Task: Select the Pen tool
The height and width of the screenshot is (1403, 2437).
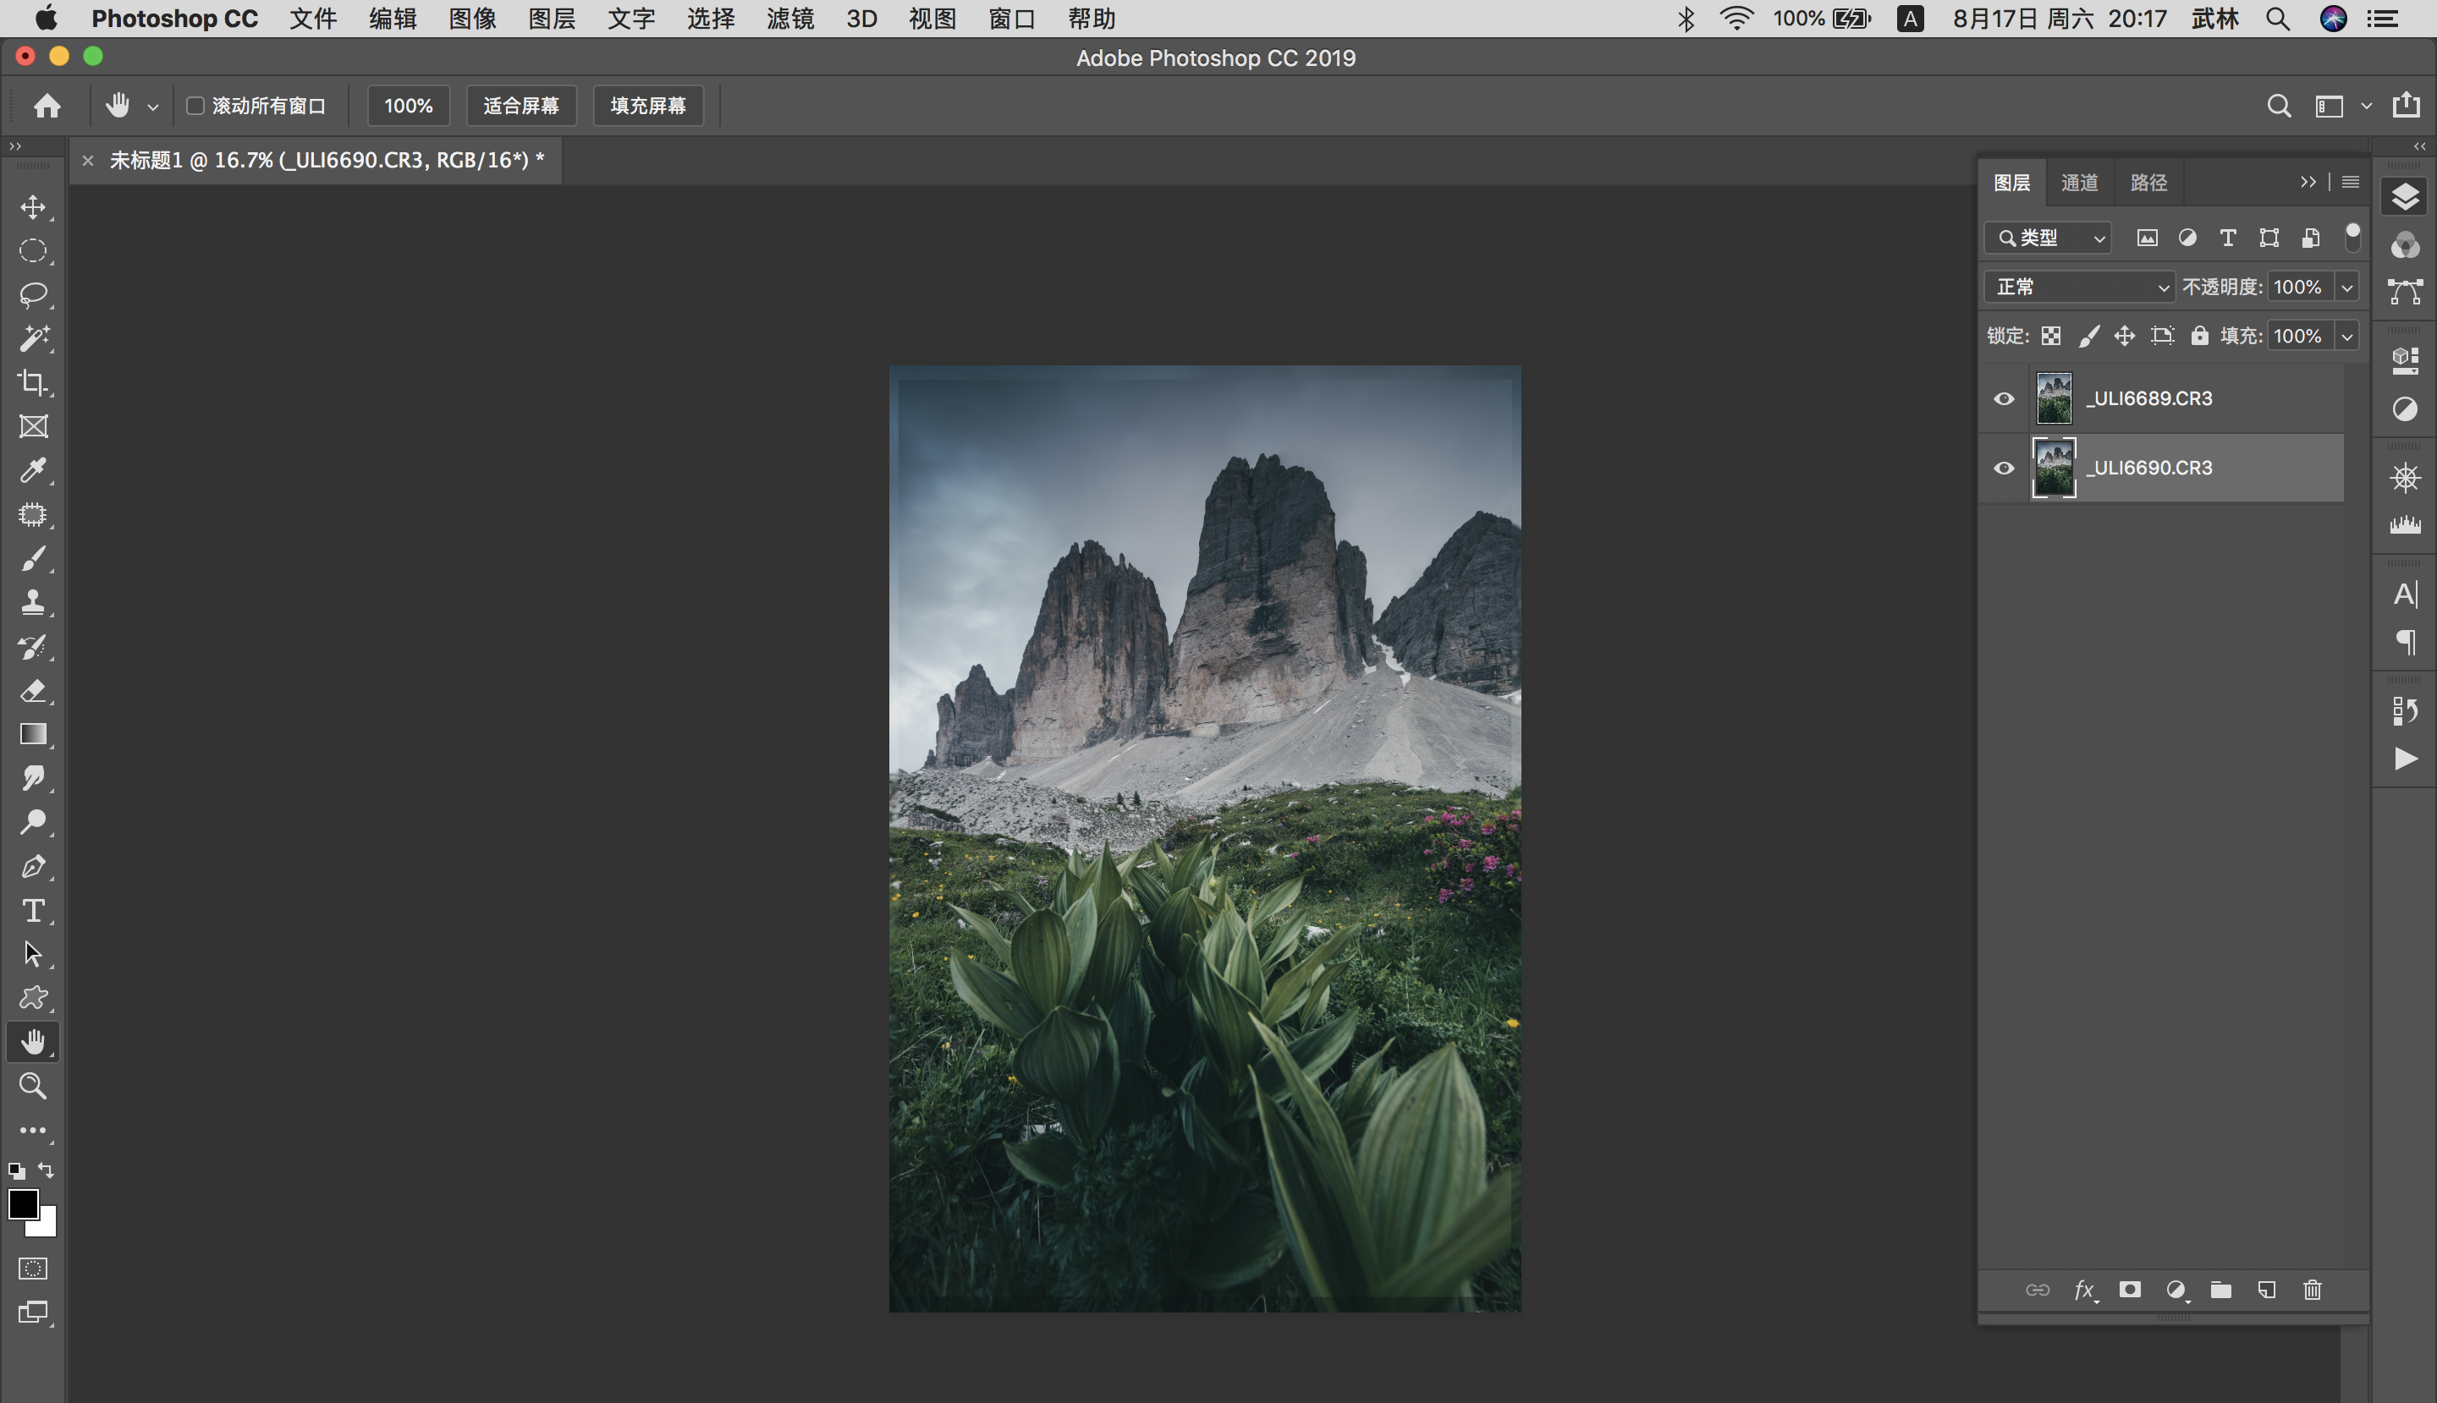Action: [x=33, y=866]
